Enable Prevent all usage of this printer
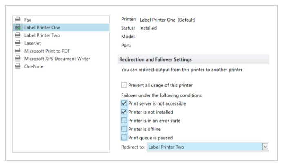282x165 pixels. [x=124, y=85]
